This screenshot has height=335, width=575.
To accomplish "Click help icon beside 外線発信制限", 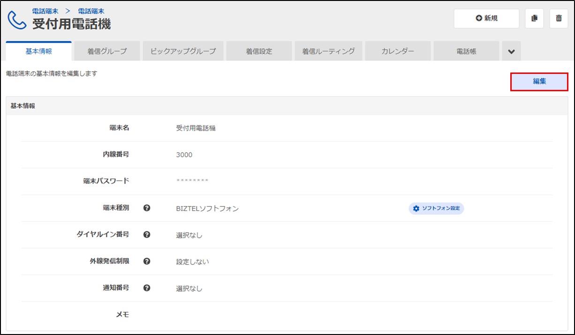I will [147, 262].
